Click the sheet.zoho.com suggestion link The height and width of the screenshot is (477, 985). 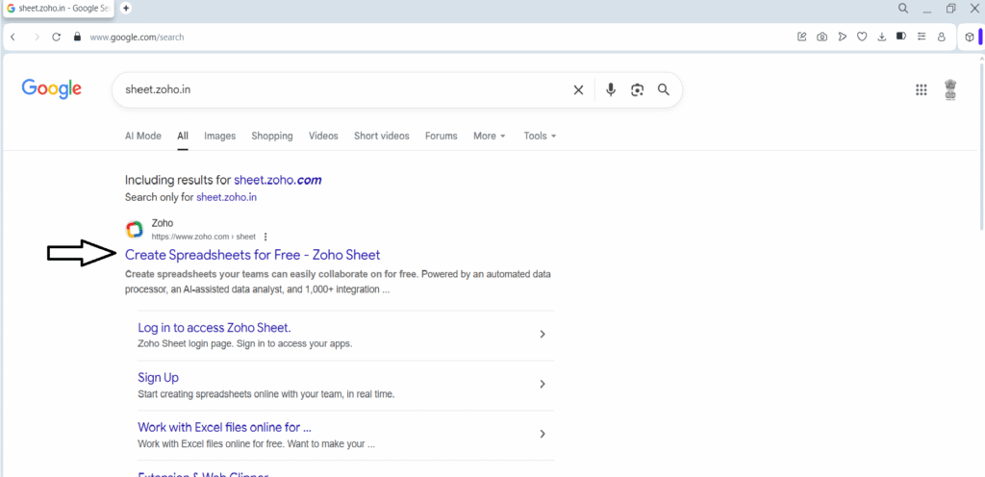coord(278,180)
